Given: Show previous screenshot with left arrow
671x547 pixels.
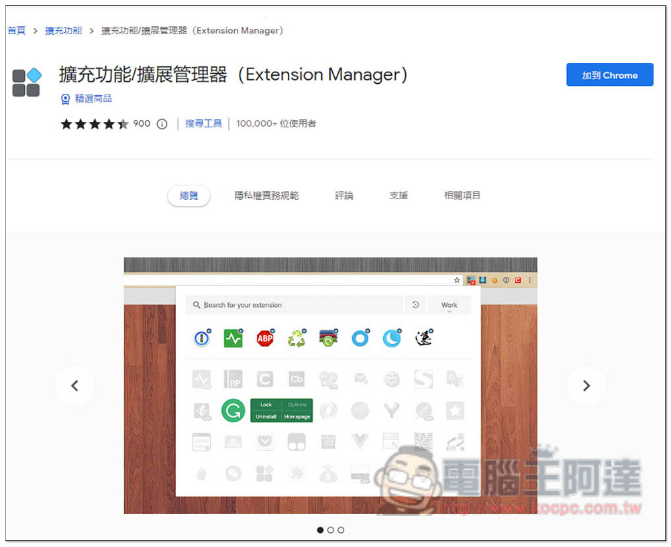Looking at the screenshot, I should tap(74, 385).
